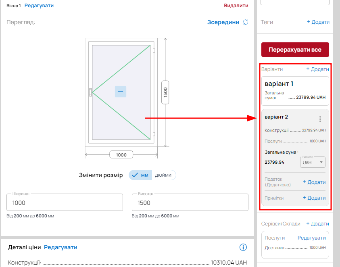340x267 pixels.
Task: Click the 23799.94 total in варіант 2
Action: pyautogui.click(x=274, y=162)
